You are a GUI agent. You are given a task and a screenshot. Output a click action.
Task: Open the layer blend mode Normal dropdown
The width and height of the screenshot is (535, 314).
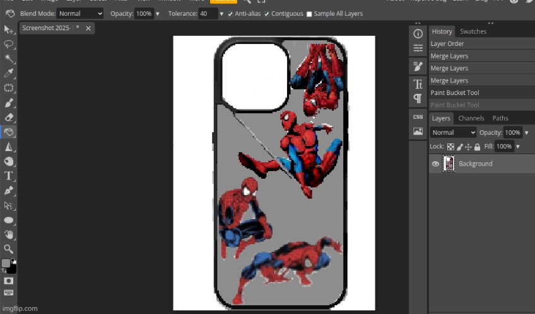453,132
